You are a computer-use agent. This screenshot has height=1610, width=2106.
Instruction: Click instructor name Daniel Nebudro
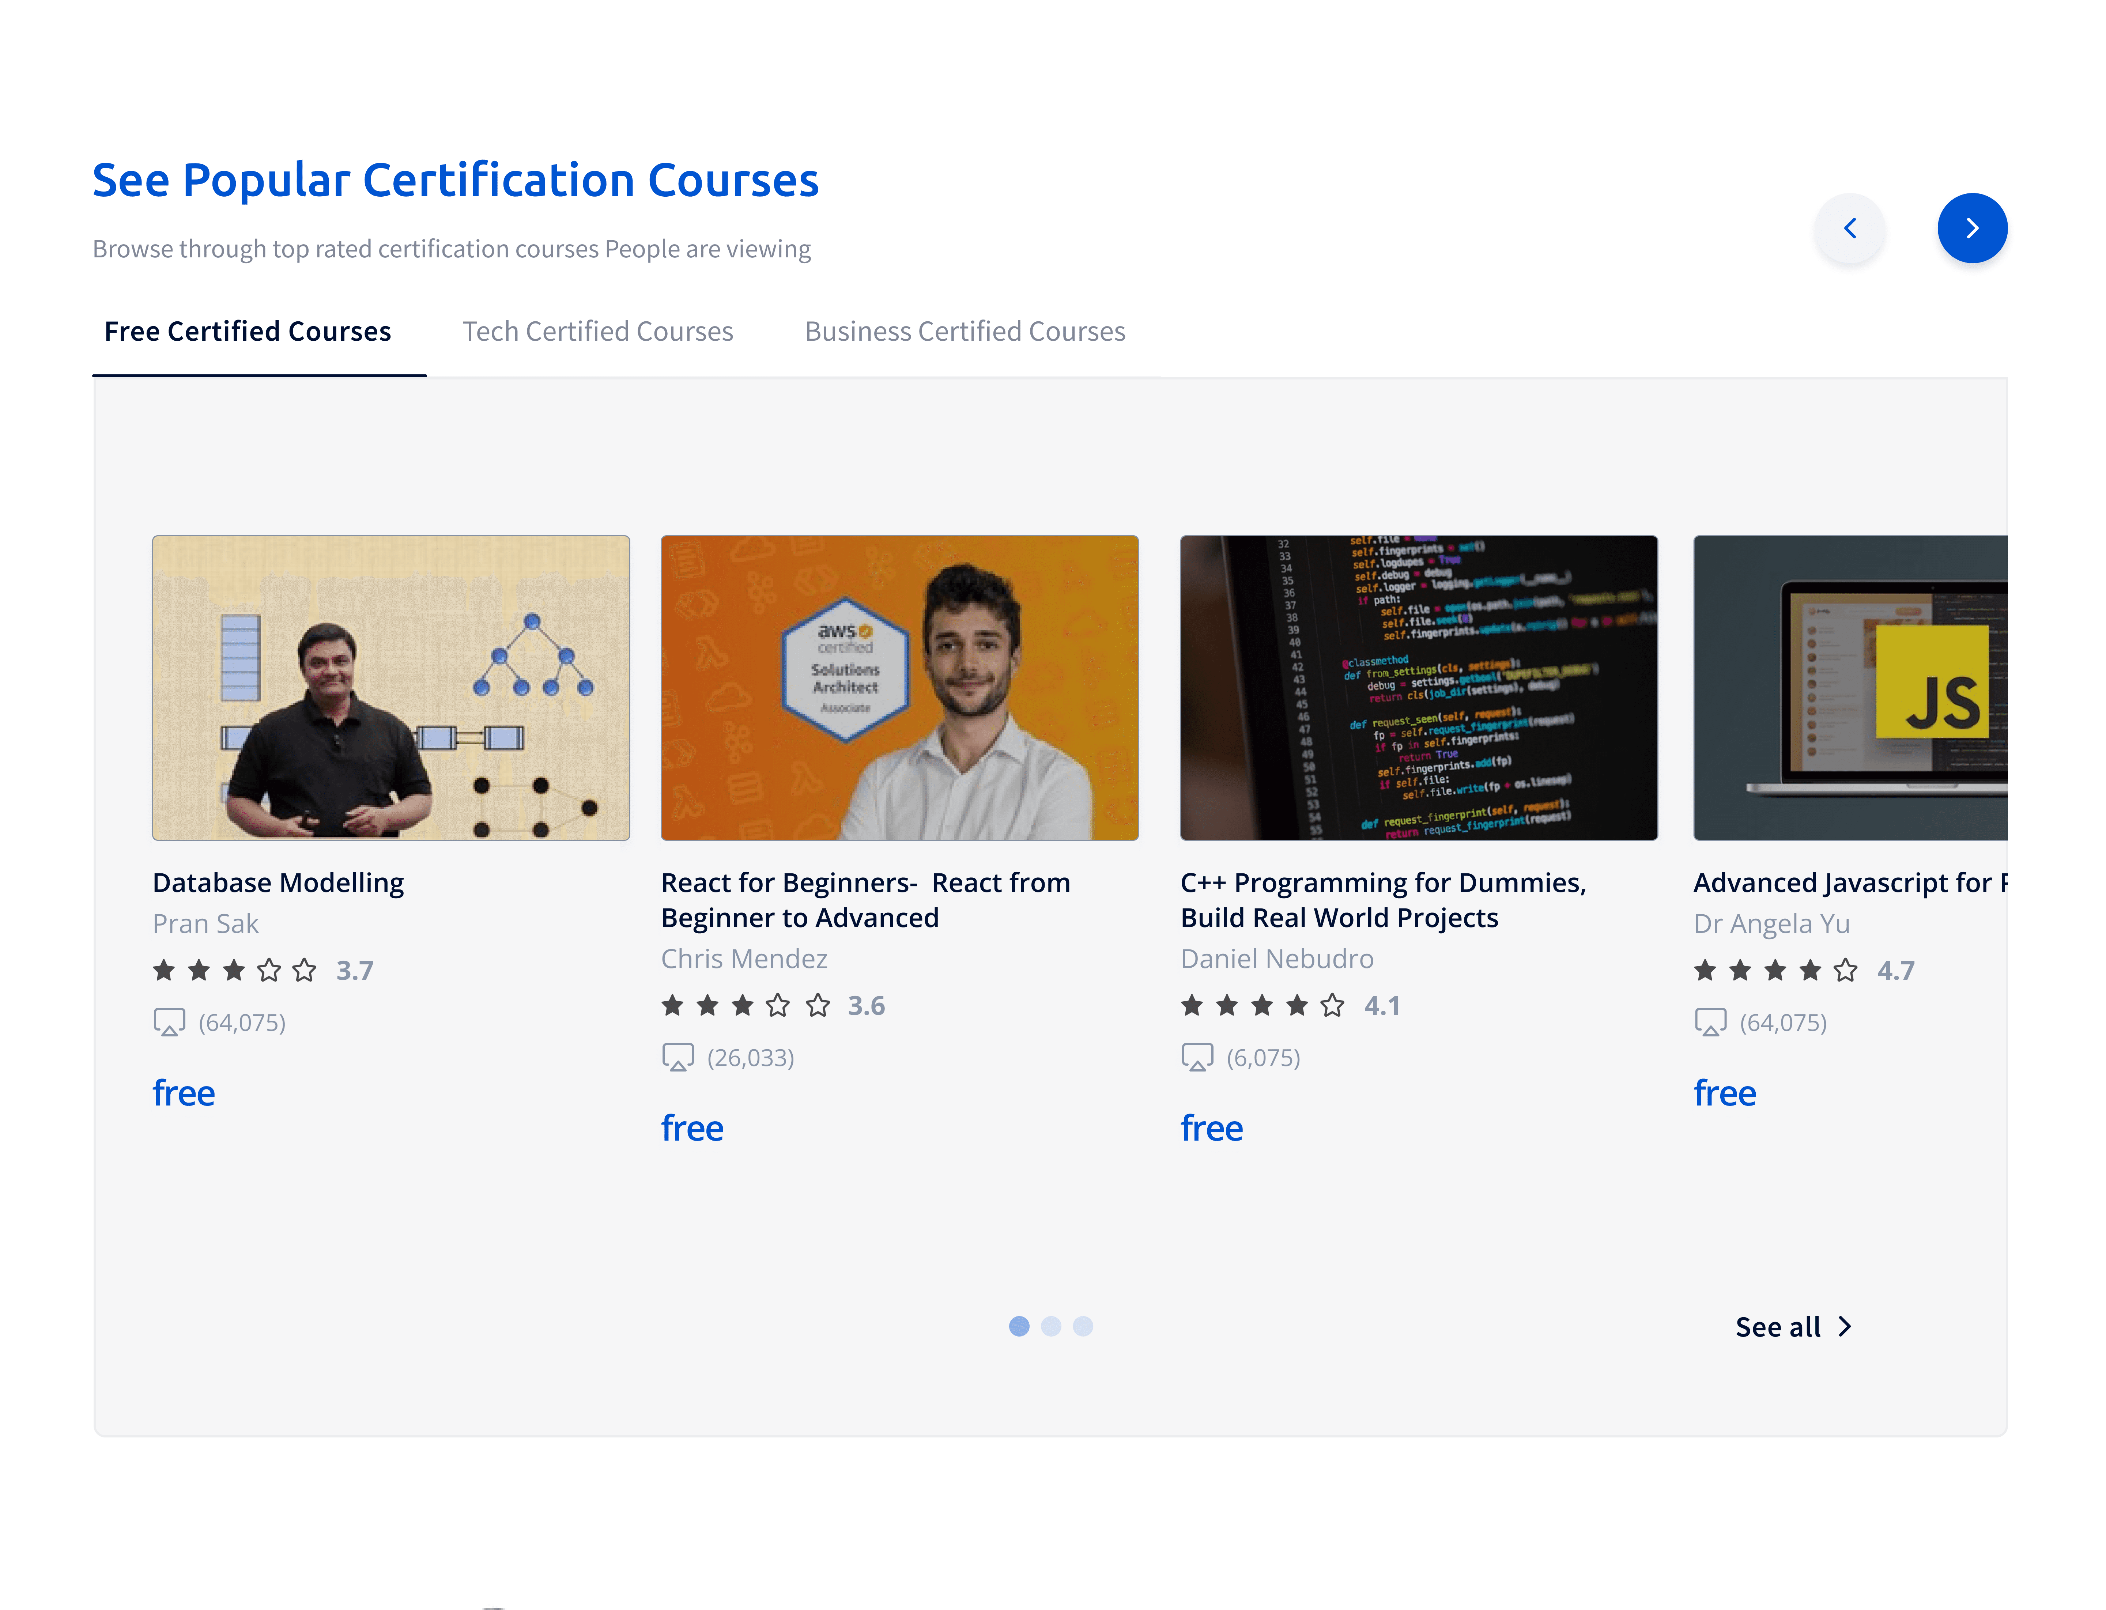point(1277,958)
